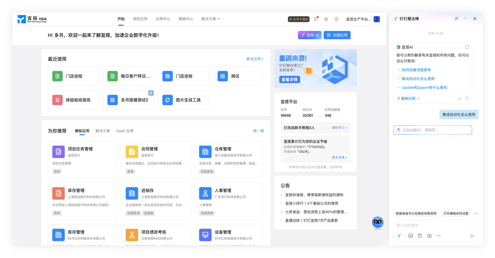Click the 输入你的要求 chat input field
The image size is (495, 258).
434,225
